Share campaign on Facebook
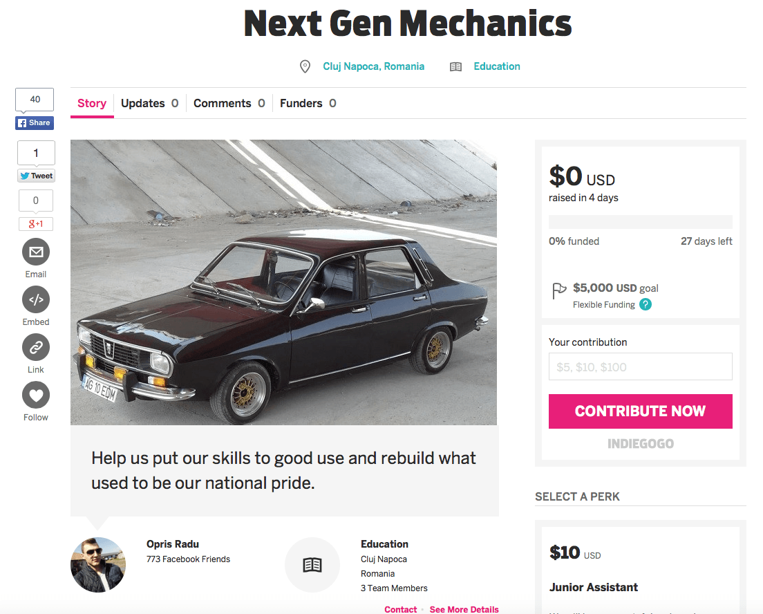Viewport: 763px width, 614px height. point(35,122)
